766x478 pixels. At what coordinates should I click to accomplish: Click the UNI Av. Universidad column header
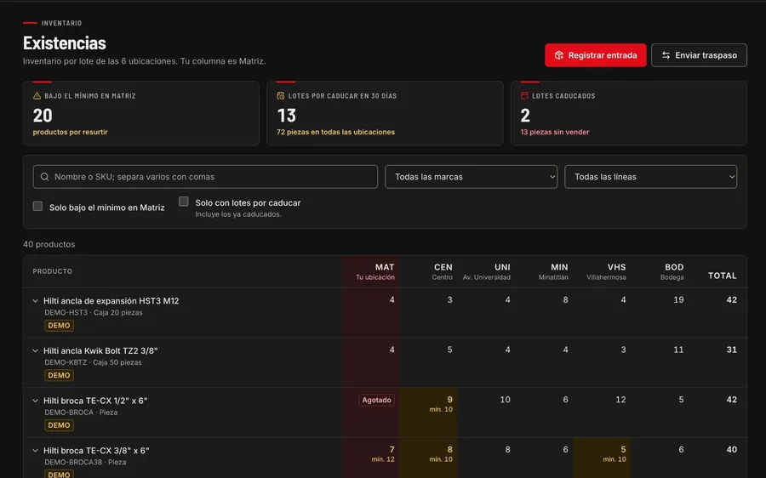[x=487, y=271]
